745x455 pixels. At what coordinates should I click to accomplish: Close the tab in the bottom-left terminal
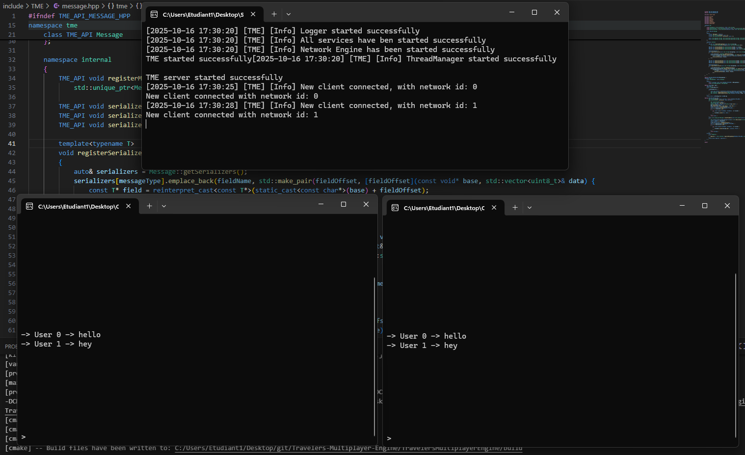(x=129, y=206)
